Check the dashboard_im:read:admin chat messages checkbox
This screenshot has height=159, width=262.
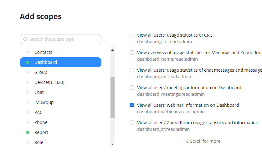pyautogui.click(x=132, y=70)
